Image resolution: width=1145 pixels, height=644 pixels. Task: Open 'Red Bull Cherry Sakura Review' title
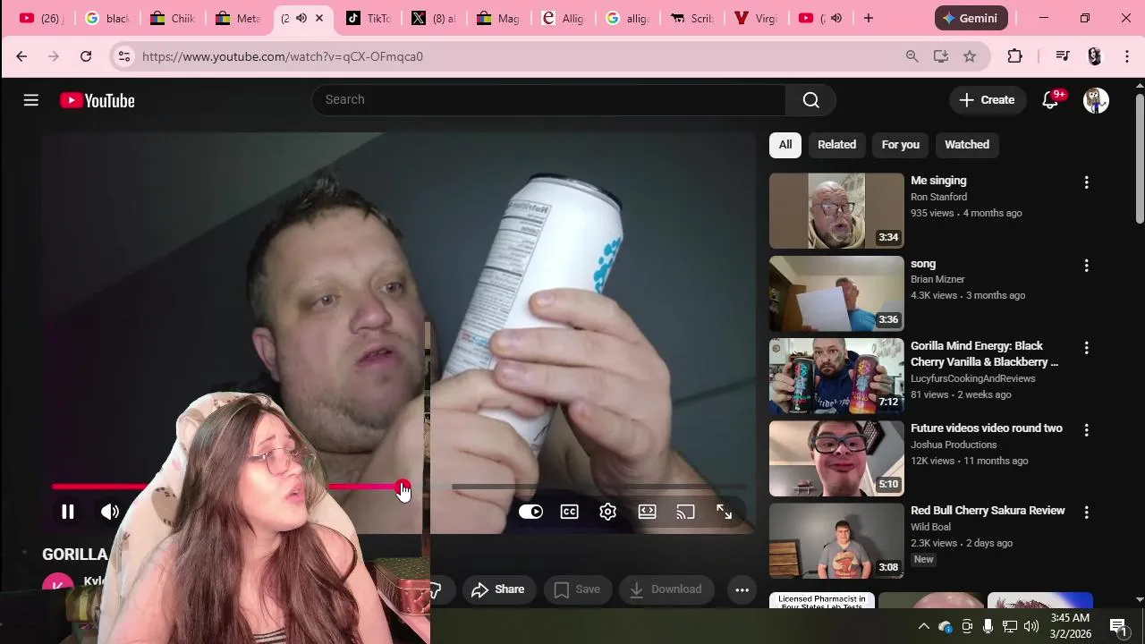pyautogui.click(x=988, y=511)
